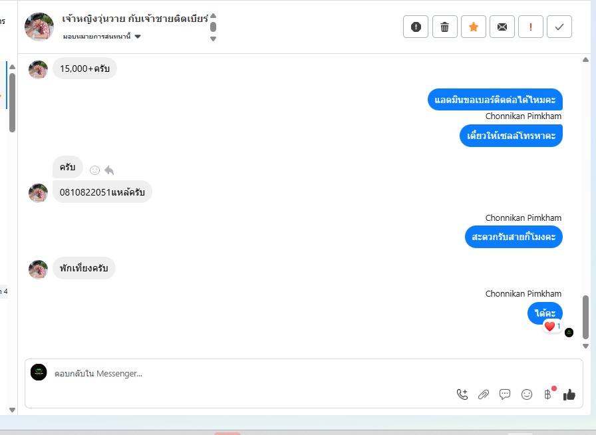Toggle the red exclamation priority flag
This screenshot has height=435, width=596.
(531, 27)
